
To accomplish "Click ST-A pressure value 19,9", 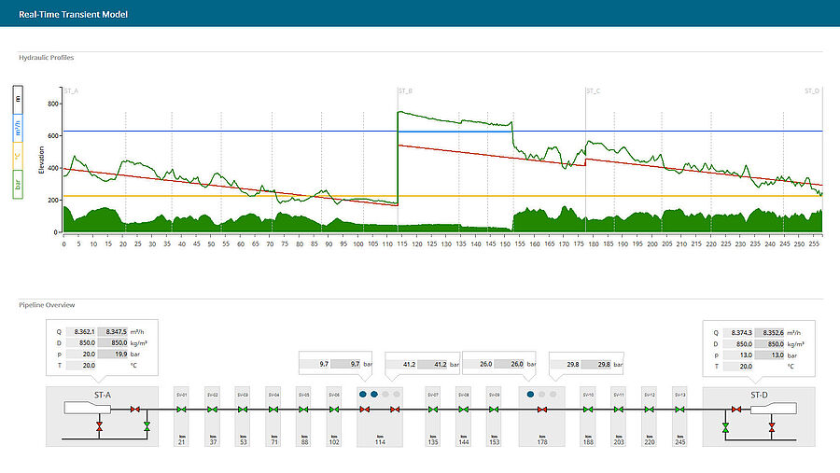I will coord(113,355).
